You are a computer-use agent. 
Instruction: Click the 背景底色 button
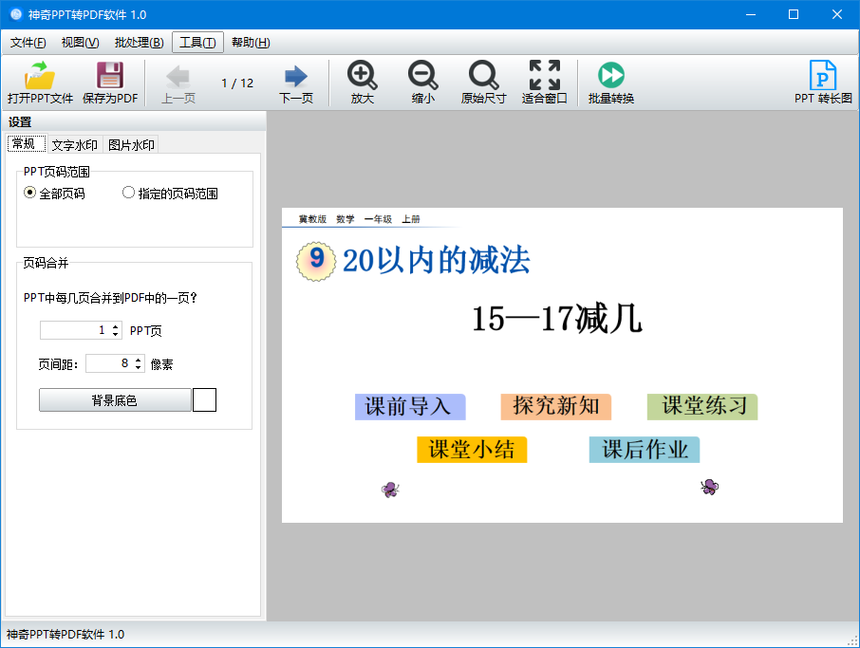point(115,400)
